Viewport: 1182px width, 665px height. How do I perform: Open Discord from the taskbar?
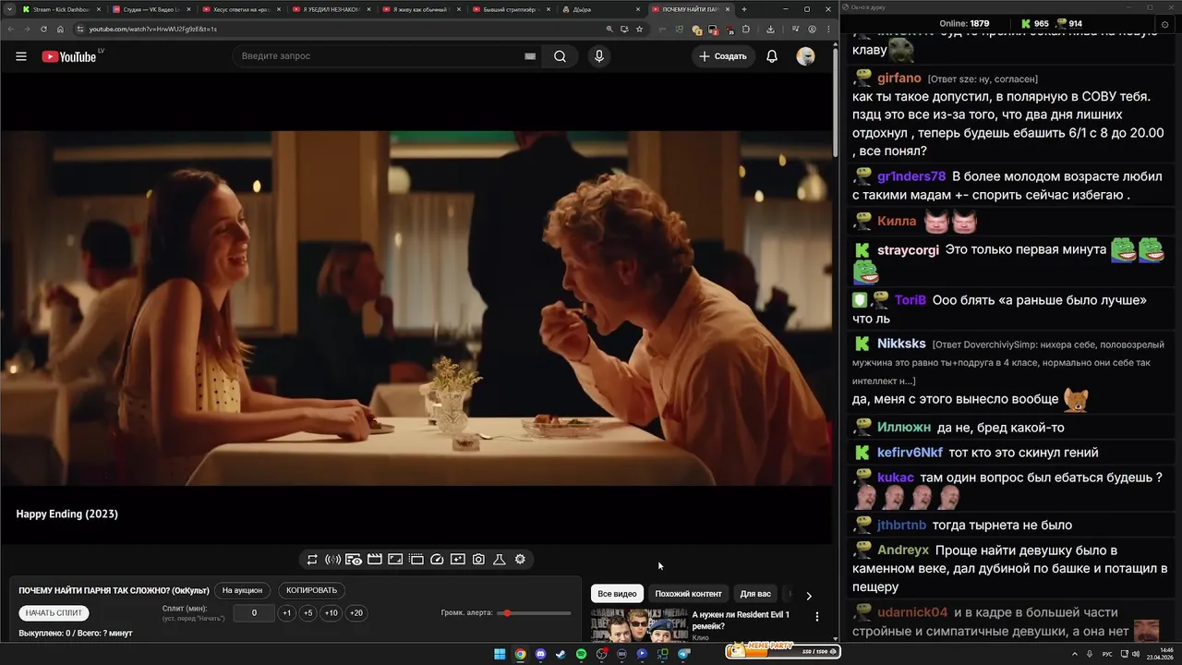click(540, 654)
